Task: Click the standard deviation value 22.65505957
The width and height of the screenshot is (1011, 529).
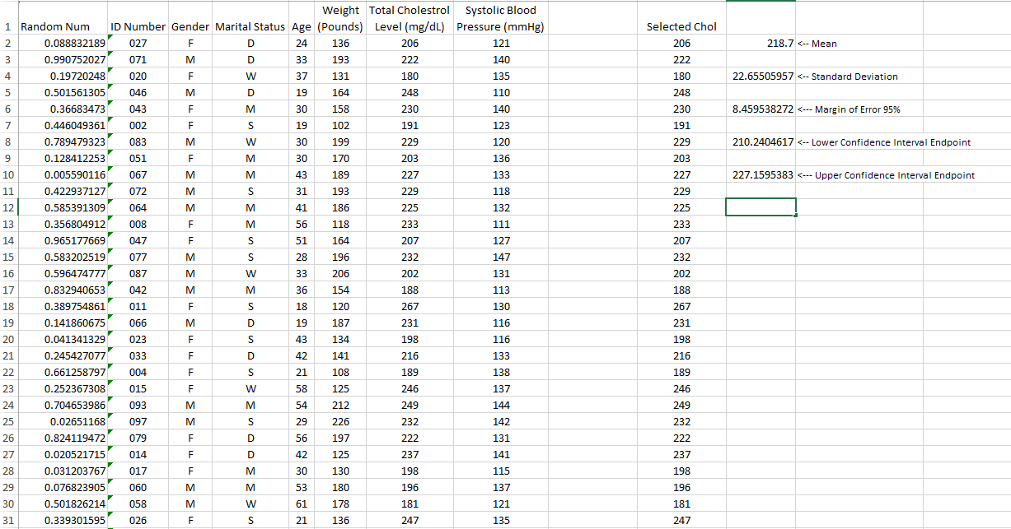Action: 761,76
